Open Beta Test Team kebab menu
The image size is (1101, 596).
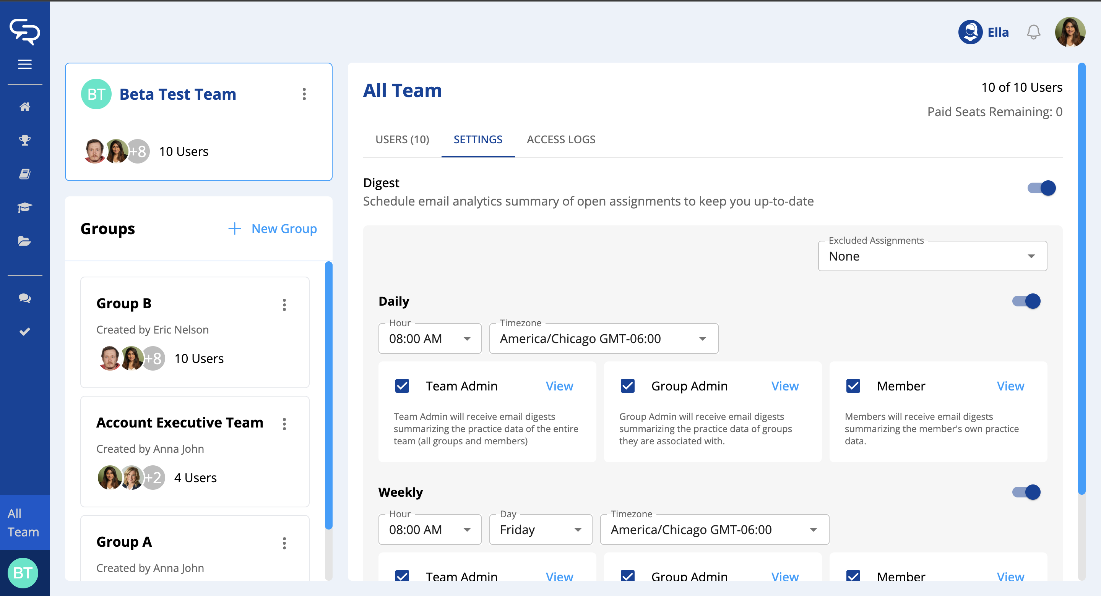tap(304, 94)
